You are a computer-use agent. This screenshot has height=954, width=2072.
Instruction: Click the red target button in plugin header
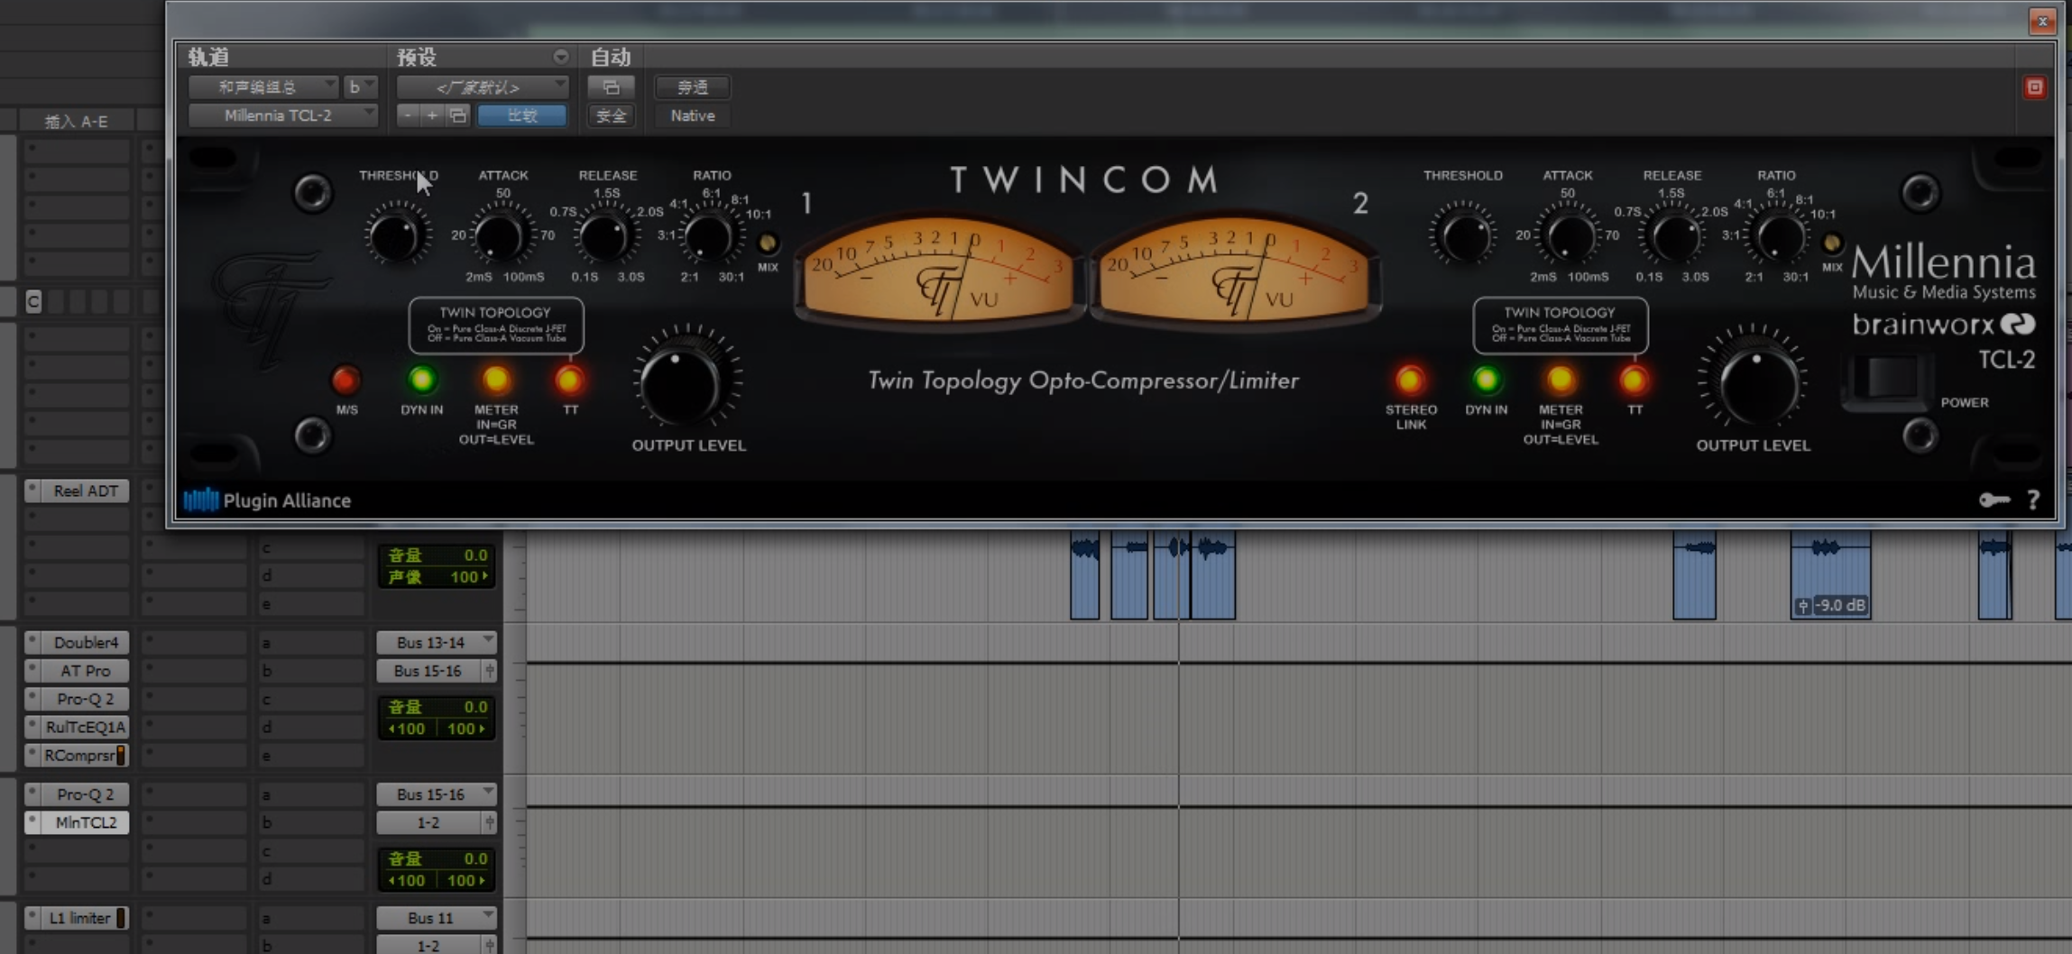point(2034,87)
